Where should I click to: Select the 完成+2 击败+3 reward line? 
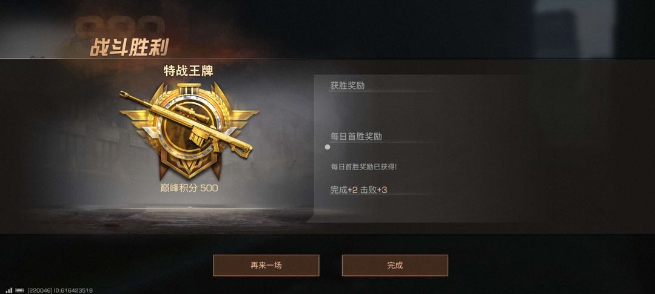tap(359, 190)
